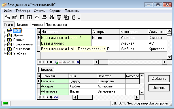Click the refresh arrow in books navigator
174x109 pixels.
(x=77, y=62)
